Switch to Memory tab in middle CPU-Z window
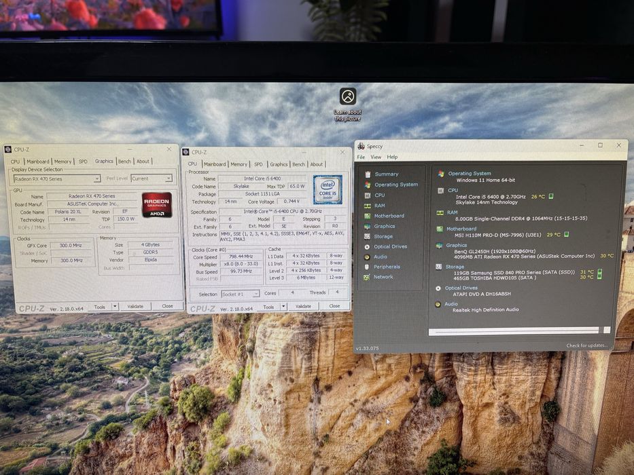Image resolution: width=634 pixels, height=475 pixels. [x=239, y=164]
